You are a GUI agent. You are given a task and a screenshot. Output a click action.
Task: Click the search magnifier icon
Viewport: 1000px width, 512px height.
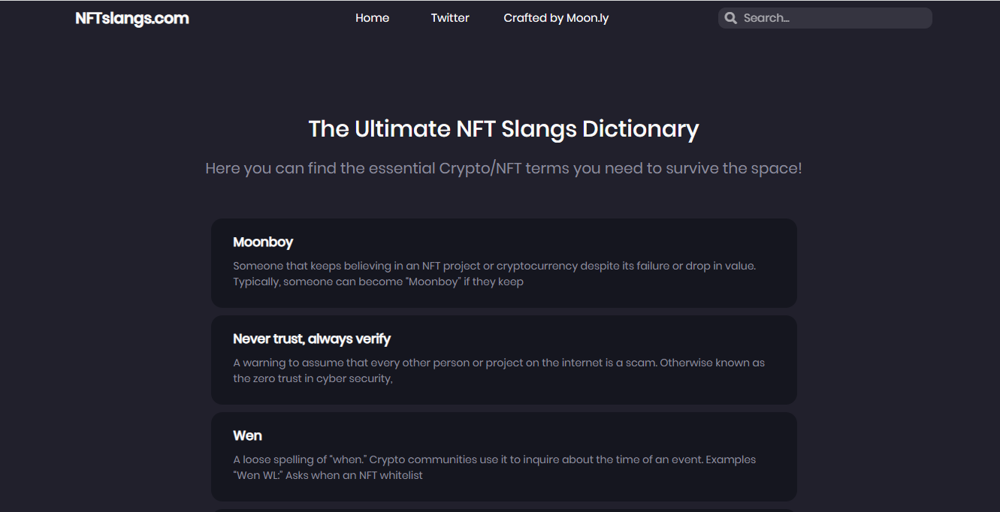tap(730, 18)
